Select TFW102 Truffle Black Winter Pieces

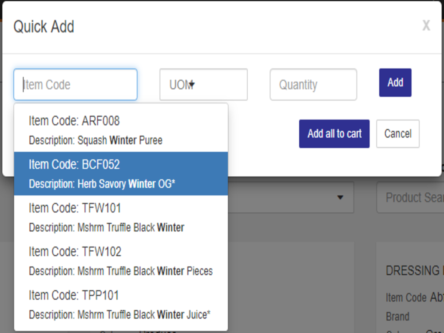[x=121, y=261]
